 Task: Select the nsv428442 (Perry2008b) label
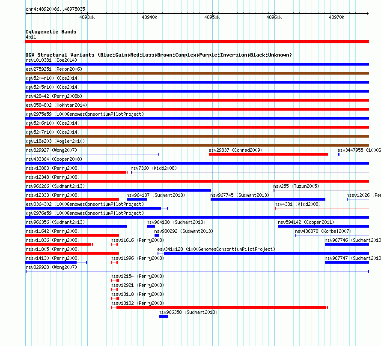54,96
